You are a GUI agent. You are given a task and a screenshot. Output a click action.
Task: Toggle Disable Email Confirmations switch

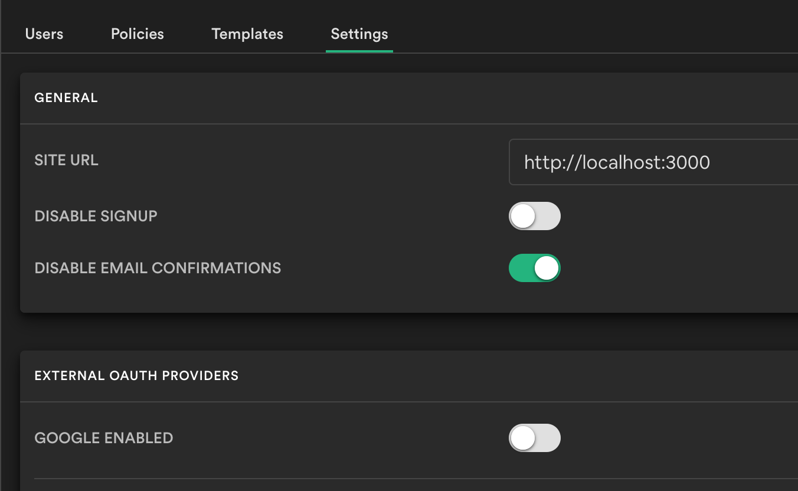pyautogui.click(x=534, y=267)
